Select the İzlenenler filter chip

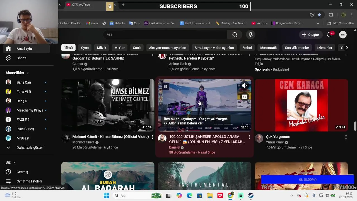pyautogui.click(x=325, y=48)
